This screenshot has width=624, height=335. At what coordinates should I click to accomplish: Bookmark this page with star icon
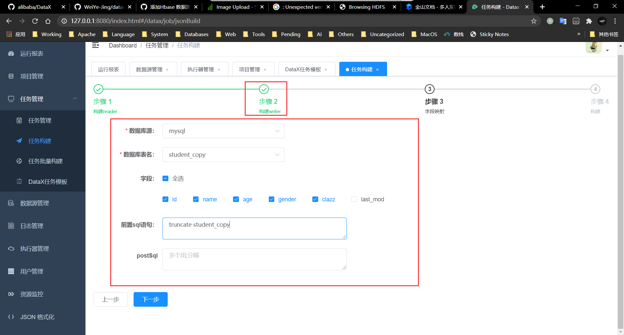point(534,21)
